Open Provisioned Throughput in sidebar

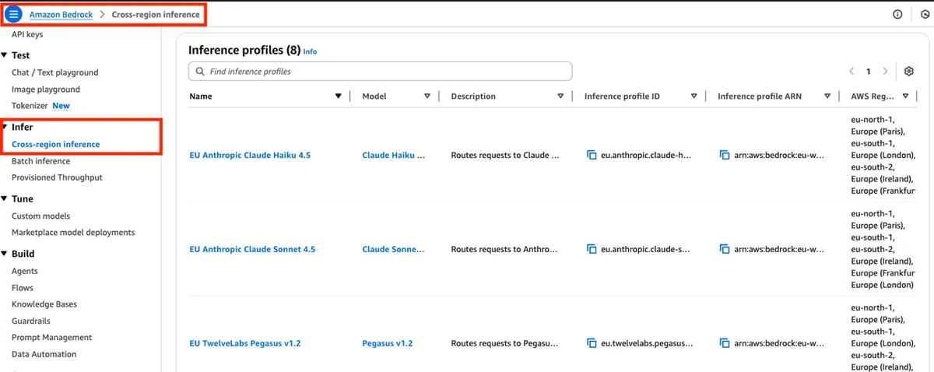pyautogui.click(x=57, y=177)
